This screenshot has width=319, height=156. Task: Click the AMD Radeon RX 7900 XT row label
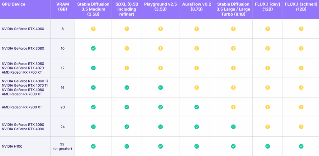(22, 107)
